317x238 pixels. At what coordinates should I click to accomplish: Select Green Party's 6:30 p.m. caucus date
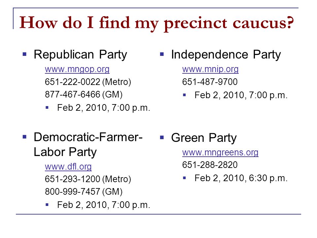(241, 178)
